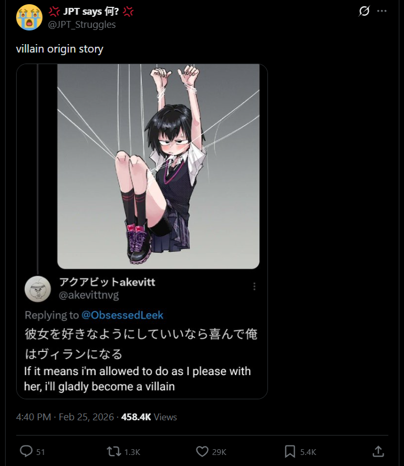404x466 pixels.
Task: Open the JPT says 何? display name
Action: tap(91, 11)
